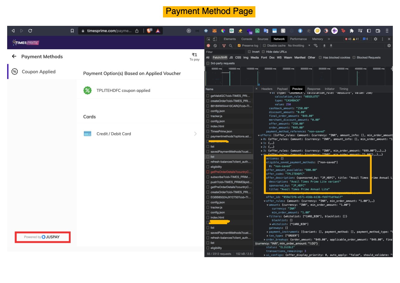Expand the ui_configs node
Image resolution: width=400 pixels, height=283 pixels.
tap(265, 255)
